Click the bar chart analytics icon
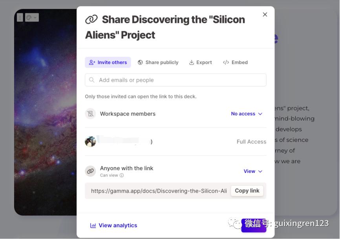 click(93, 226)
